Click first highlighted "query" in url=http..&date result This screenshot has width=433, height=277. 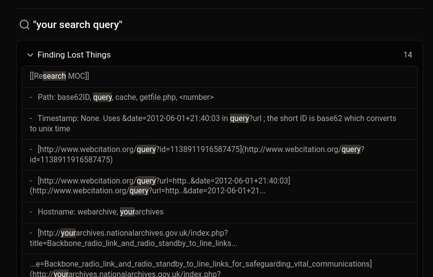(x=146, y=181)
